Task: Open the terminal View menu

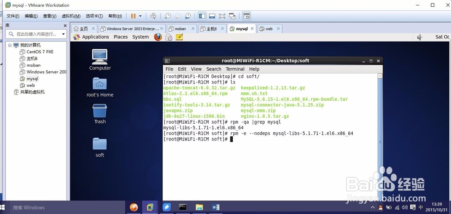Action: point(196,69)
